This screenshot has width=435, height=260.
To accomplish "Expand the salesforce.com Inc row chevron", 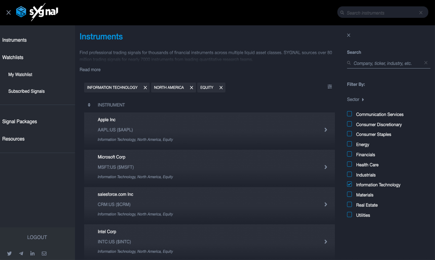I will pos(326,205).
